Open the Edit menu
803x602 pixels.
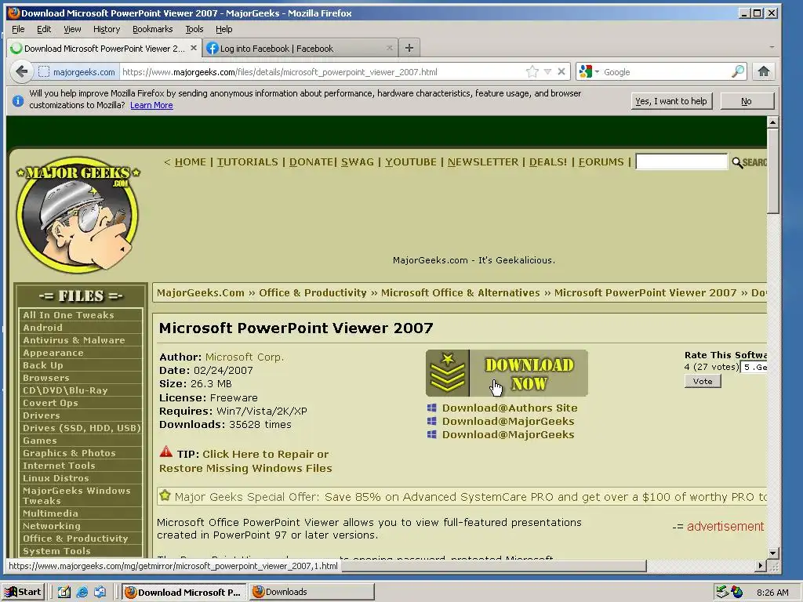(x=44, y=29)
